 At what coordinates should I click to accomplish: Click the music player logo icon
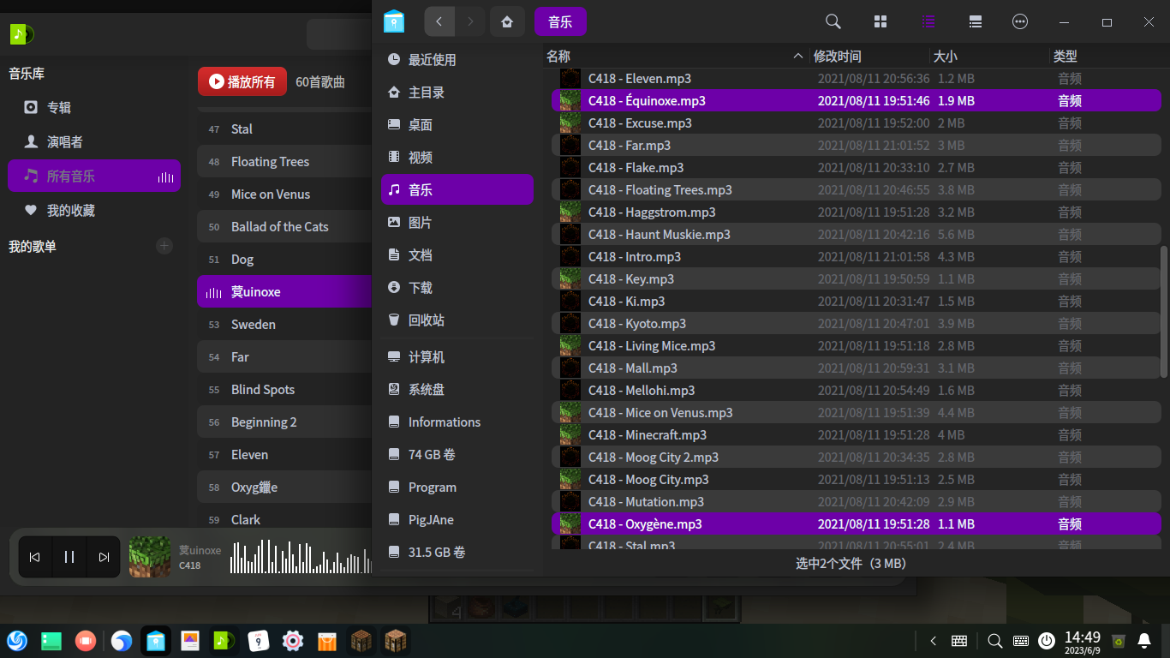[x=21, y=34]
